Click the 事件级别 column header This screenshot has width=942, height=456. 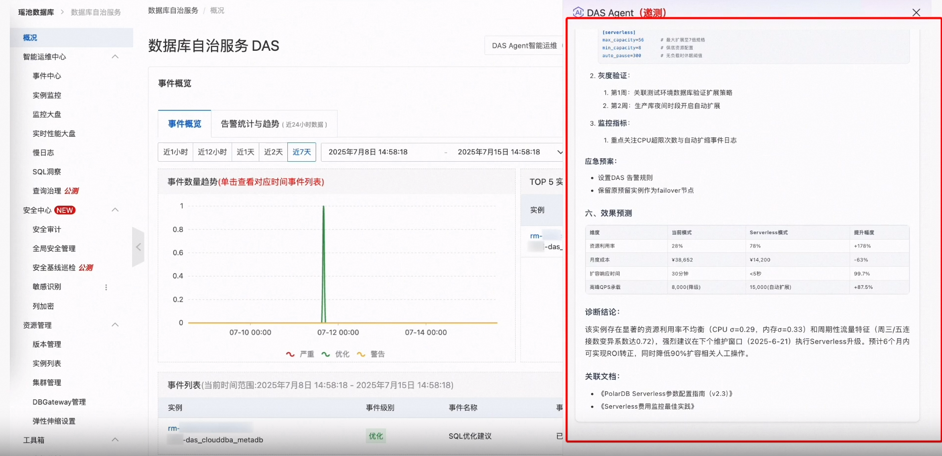(x=380, y=408)
